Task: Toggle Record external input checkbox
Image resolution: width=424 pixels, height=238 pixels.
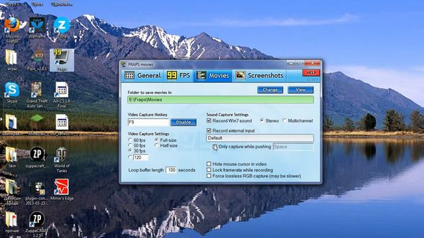Action: coord(209,130)
